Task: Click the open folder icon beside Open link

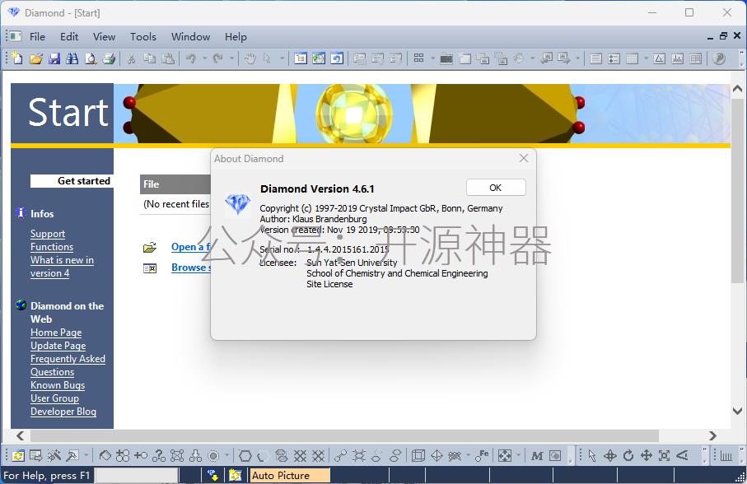Action: tap(150, 248)
